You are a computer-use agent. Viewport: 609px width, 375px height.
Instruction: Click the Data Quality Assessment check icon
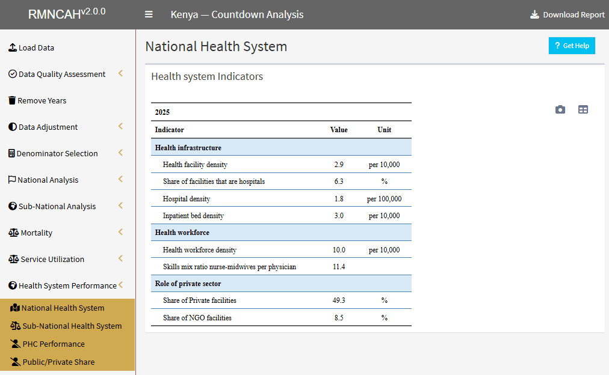coord(13,74)
